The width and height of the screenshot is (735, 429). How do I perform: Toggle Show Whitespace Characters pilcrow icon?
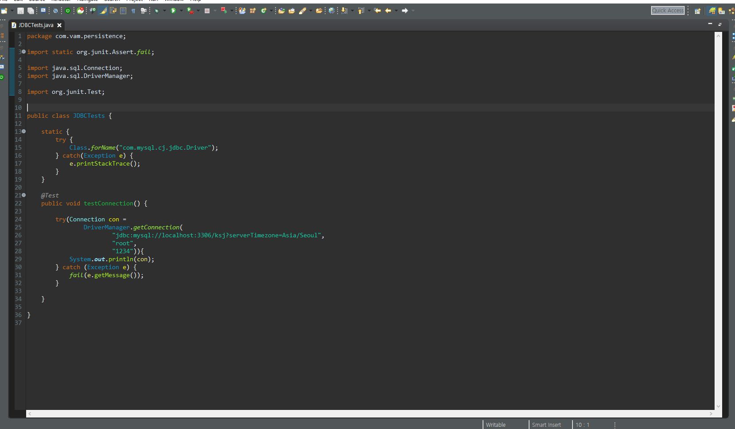[133, 11]
